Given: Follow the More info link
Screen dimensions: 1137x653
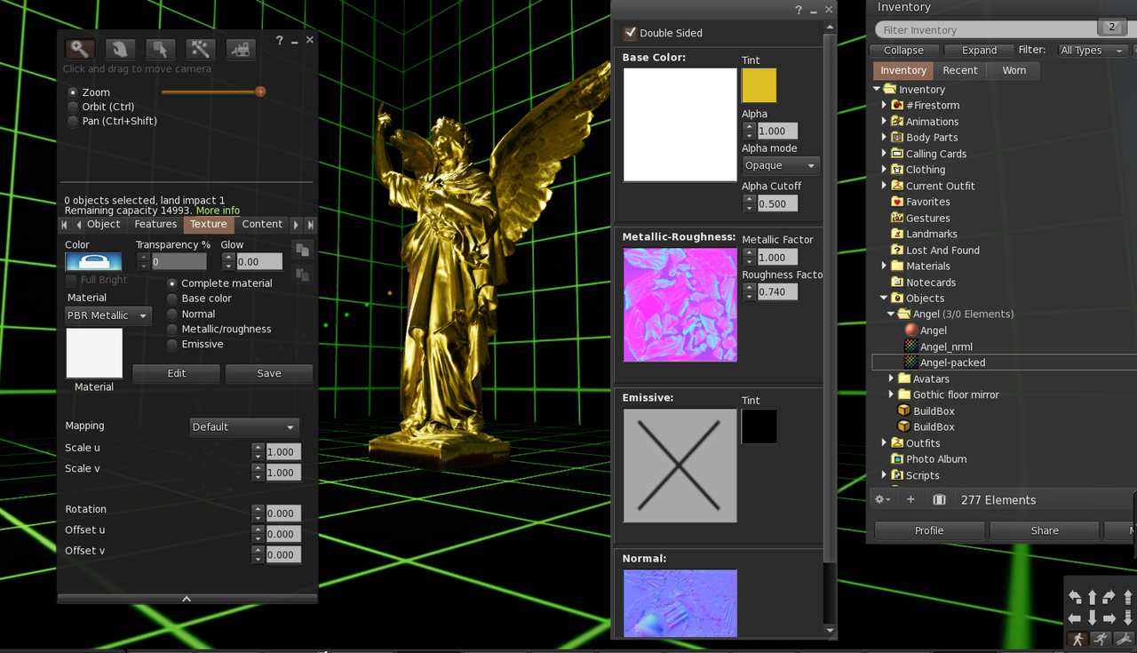Looking at the screenshot, I should coord(218,211).
